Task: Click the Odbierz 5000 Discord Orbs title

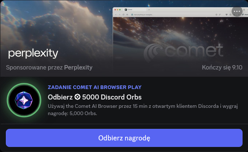Action: [95, 97]
